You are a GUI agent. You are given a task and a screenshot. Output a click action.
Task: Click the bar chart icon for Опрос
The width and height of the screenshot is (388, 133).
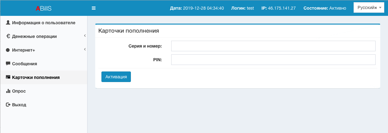(8, 91)
